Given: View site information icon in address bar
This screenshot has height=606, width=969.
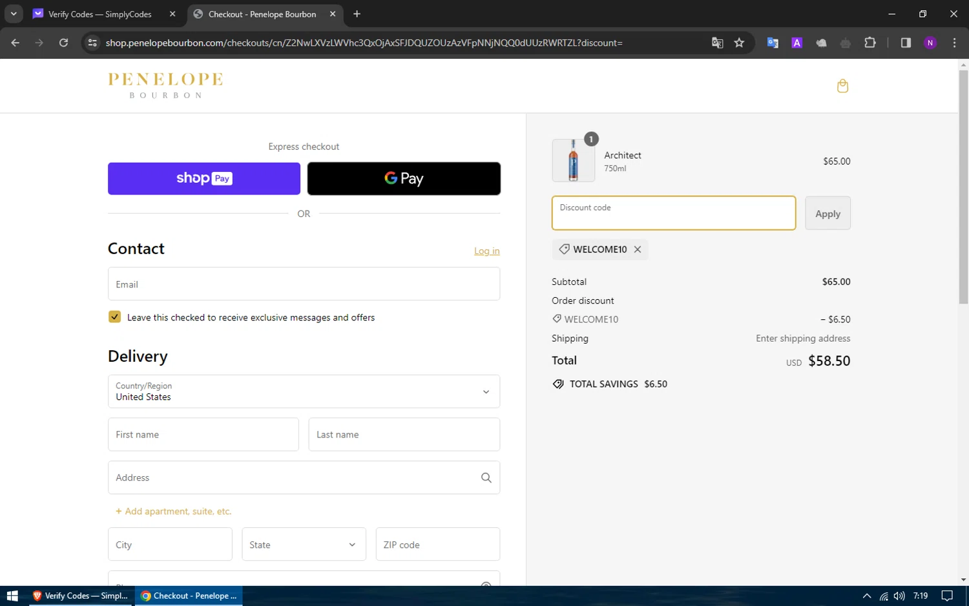Looking at the screenshot, I should [92, 43].
